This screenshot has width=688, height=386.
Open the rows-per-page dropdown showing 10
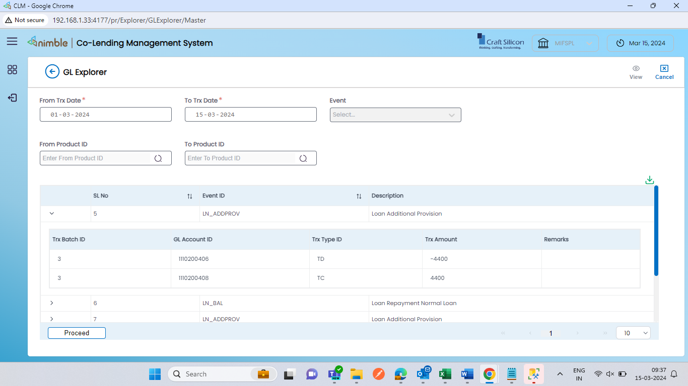pos(633,333)
